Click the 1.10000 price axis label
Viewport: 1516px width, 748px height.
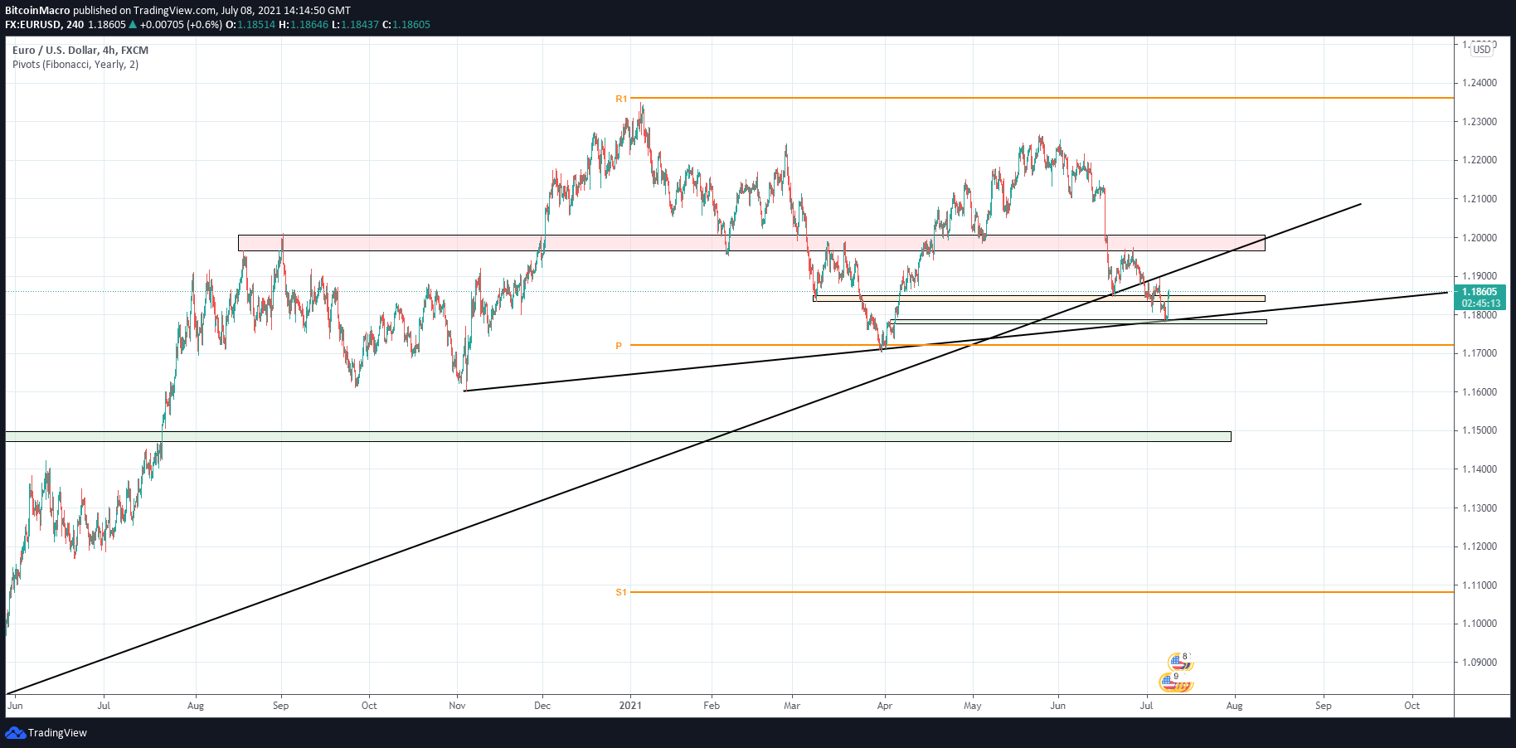pyautogui.click(x=1480, y=624)
